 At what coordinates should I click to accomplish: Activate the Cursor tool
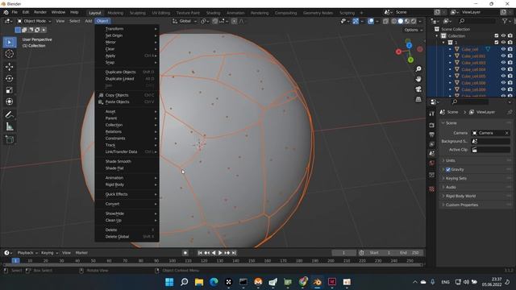pyautogui.click(x=9, y=54)
